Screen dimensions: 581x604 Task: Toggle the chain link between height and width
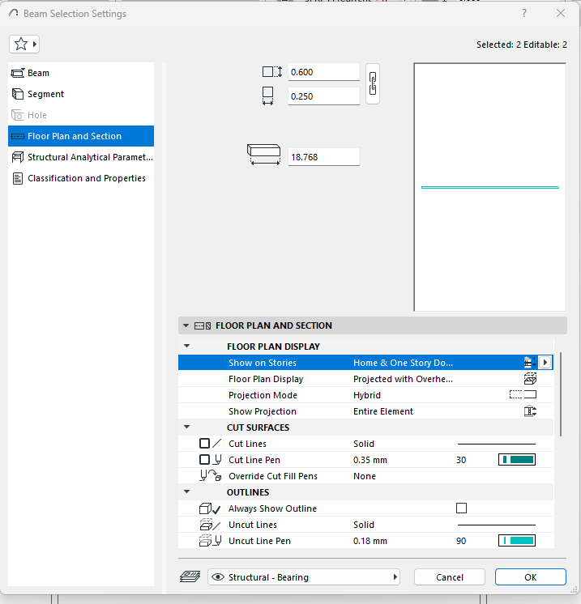point(373,83)
